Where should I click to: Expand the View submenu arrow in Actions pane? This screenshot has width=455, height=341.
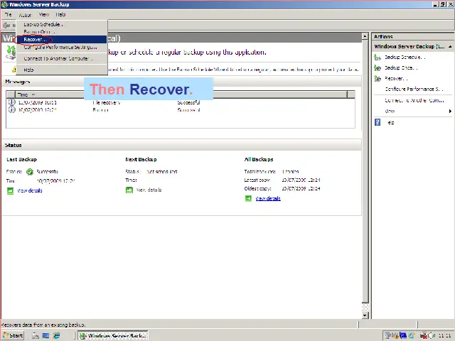tap(450, 111)
